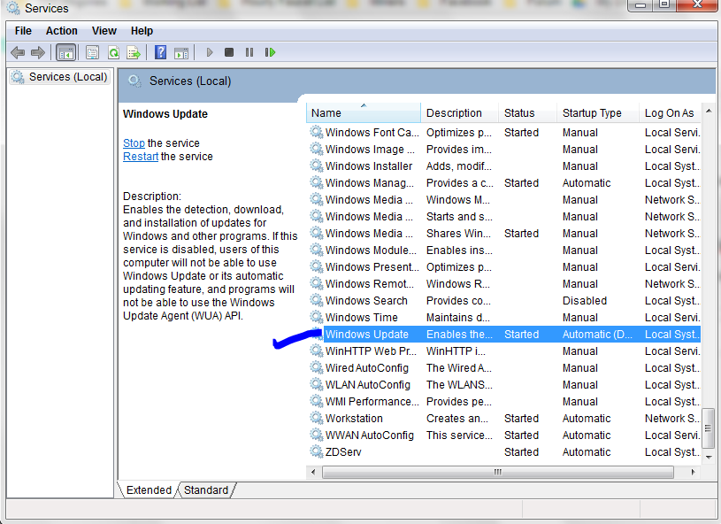
Task: Click the gear icon beside Windows Search
Action: 317,300
